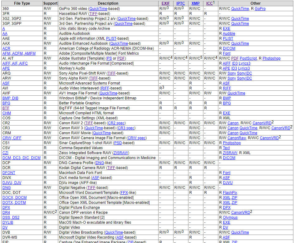Click the FPX link in DOC description
299x243 pixels.
coord(124,193)
